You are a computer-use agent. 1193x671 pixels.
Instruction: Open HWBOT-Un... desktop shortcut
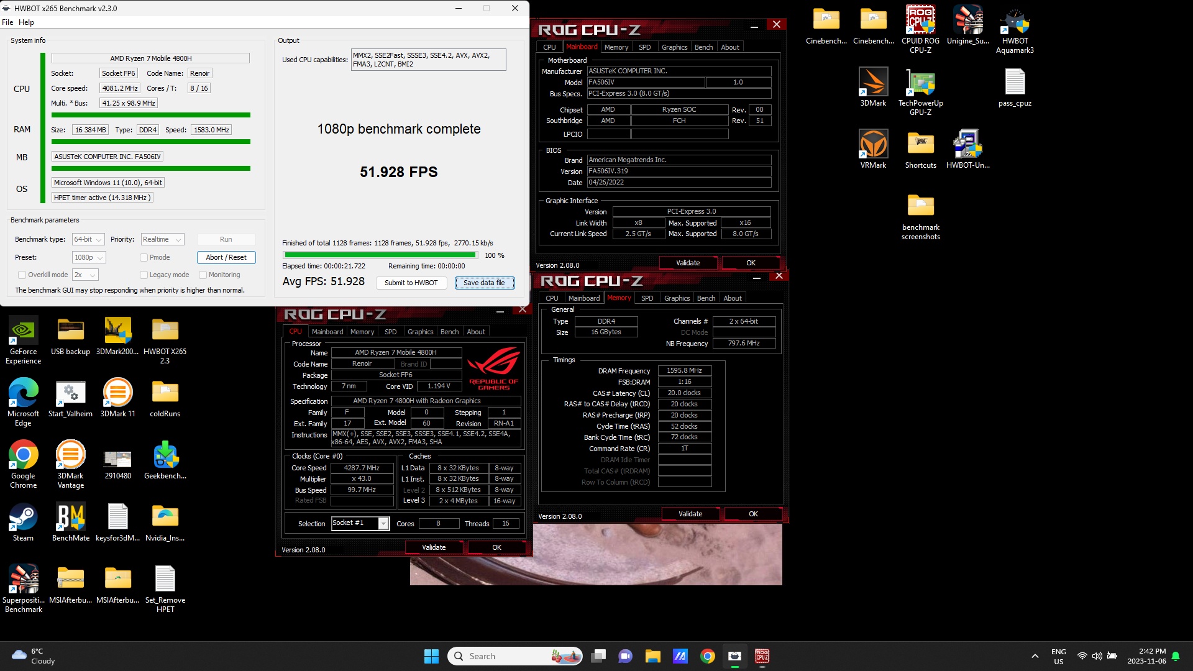[967, 150]
